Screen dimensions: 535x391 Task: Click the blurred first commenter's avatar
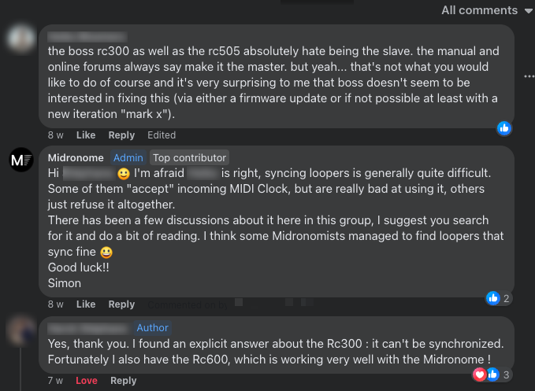[x=20, y=39]
